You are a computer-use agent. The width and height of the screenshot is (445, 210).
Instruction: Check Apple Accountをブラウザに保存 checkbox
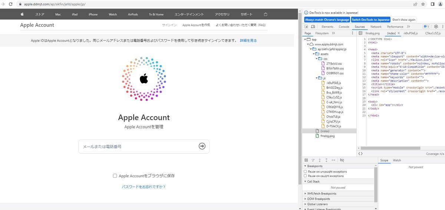[115, 176]
